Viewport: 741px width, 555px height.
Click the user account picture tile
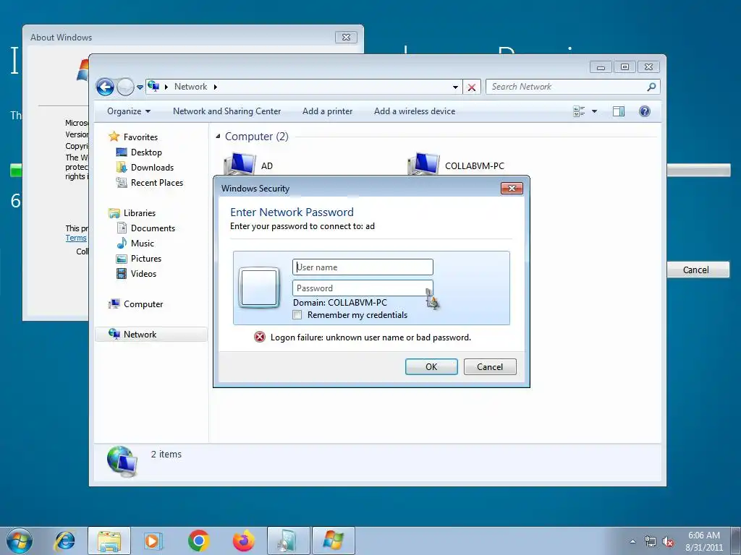(x=259, y=288)
